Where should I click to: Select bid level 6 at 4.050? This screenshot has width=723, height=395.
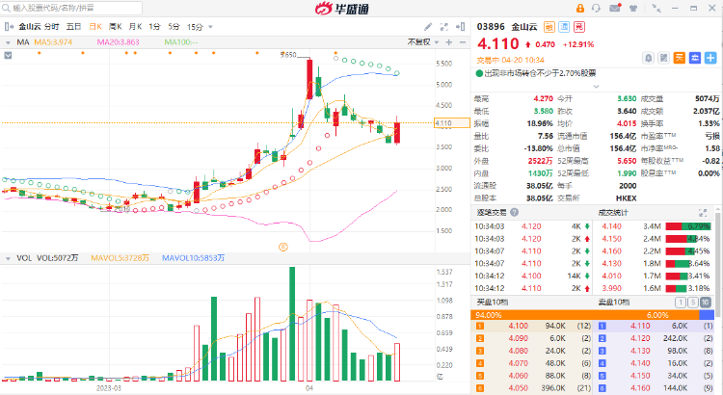(531, 388)
